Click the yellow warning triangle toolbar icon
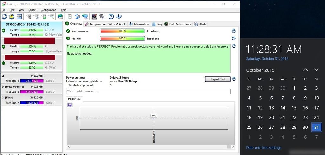This screenshot has height=155, width=325. coord(12,16)
